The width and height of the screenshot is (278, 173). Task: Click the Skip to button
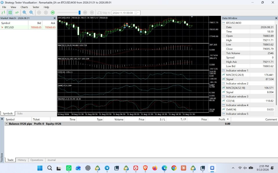104,13
